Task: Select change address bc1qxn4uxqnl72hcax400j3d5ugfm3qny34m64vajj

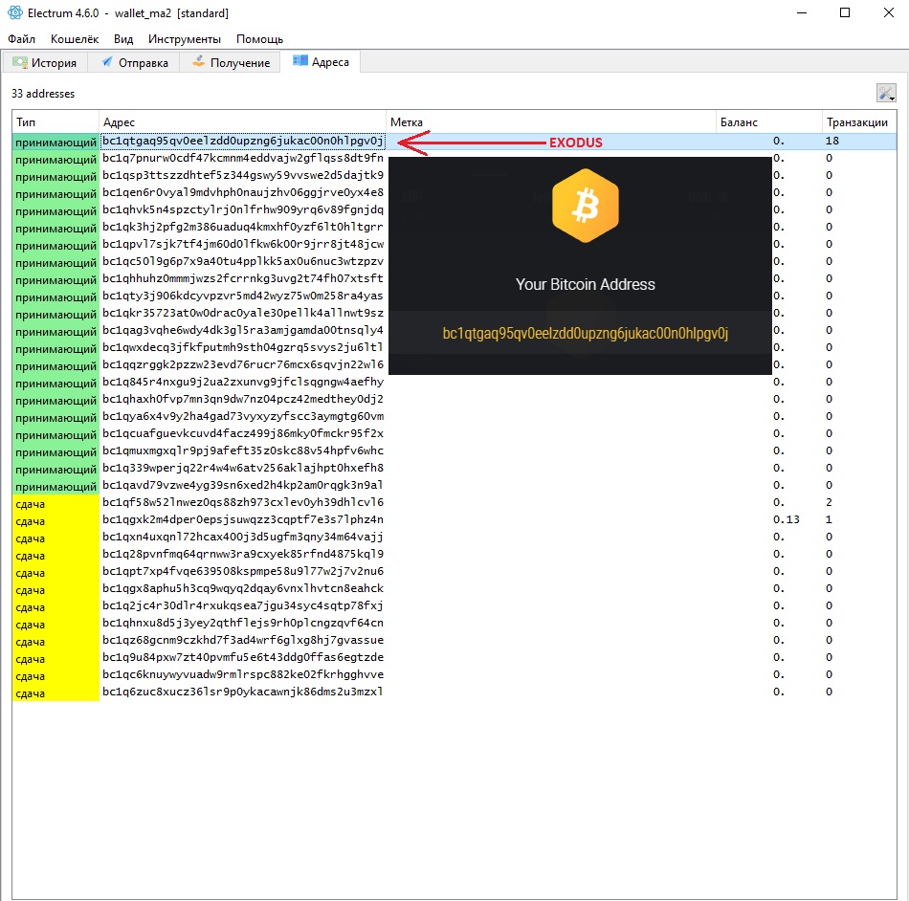Action: pyautogui.click(x=243, y=538)
